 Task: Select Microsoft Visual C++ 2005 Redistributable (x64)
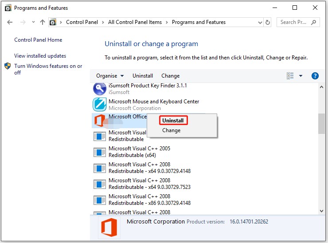click(139, 152)
